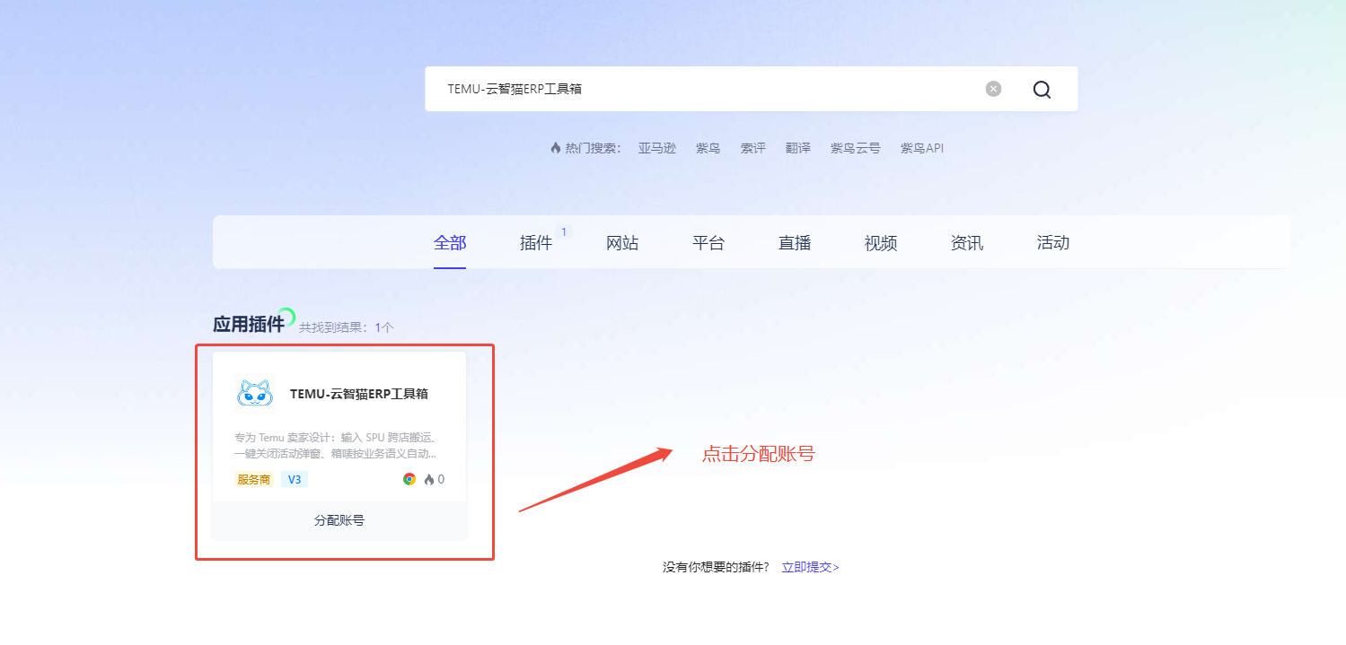Click hot search term 亚马逊
Viewport: 1346px width, 645px height.
click(657, 148)
